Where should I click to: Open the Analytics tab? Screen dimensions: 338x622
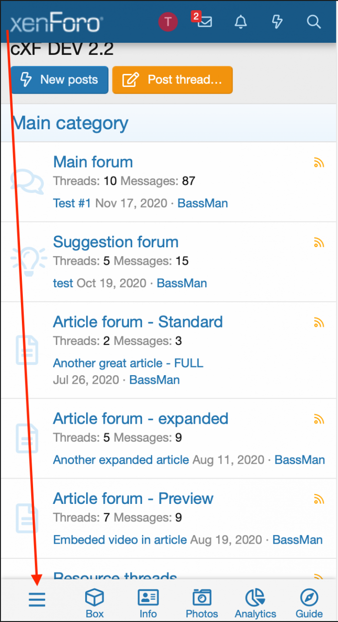pyautogui.click(x=255, y=603)
